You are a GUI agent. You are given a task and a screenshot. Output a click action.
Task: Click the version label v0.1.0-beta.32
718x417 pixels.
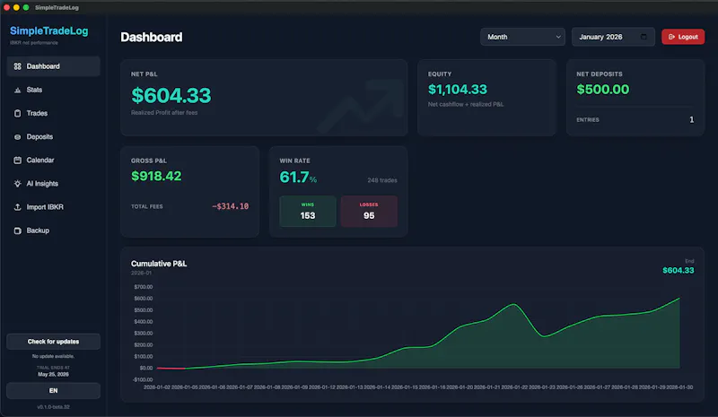pyautogui.click(x=53, y=407)
